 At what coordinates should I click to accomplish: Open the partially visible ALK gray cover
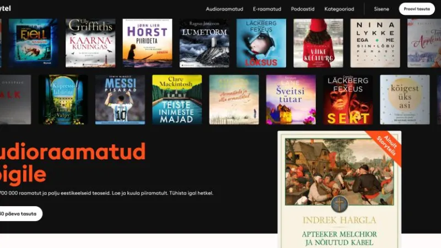(15, 100)
